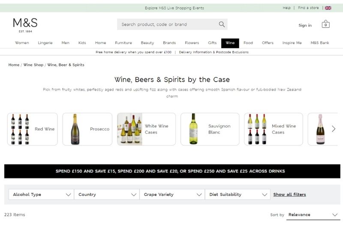The height and width of the screenshot is (227, 343).
Task: Open Delivery Information & Postcode Exclusions
Action: [x=214, y=52]
